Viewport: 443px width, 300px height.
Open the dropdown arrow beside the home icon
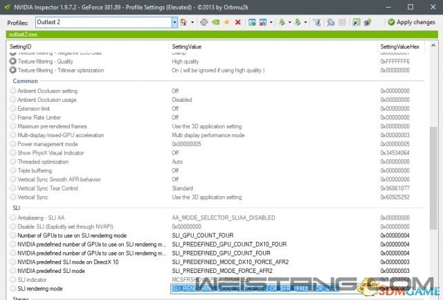click(192, 22)
